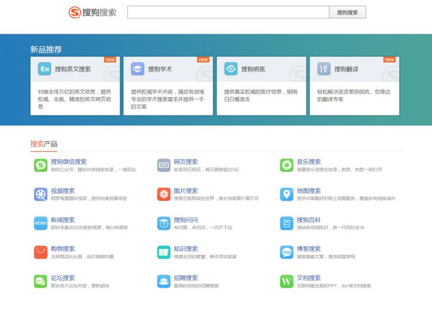Open the 音乐搜索 link

pyautogui.click(x=309, y=162)
